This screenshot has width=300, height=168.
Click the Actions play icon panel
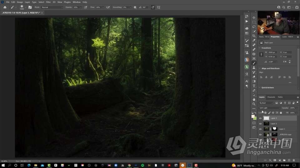click(x=247, y=21)
